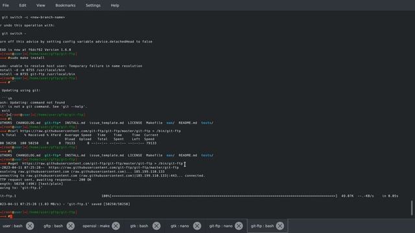This screenshot has height=233, width=415.
Task: Click 'HEAD is now at' version line
Action: [36, 50]
